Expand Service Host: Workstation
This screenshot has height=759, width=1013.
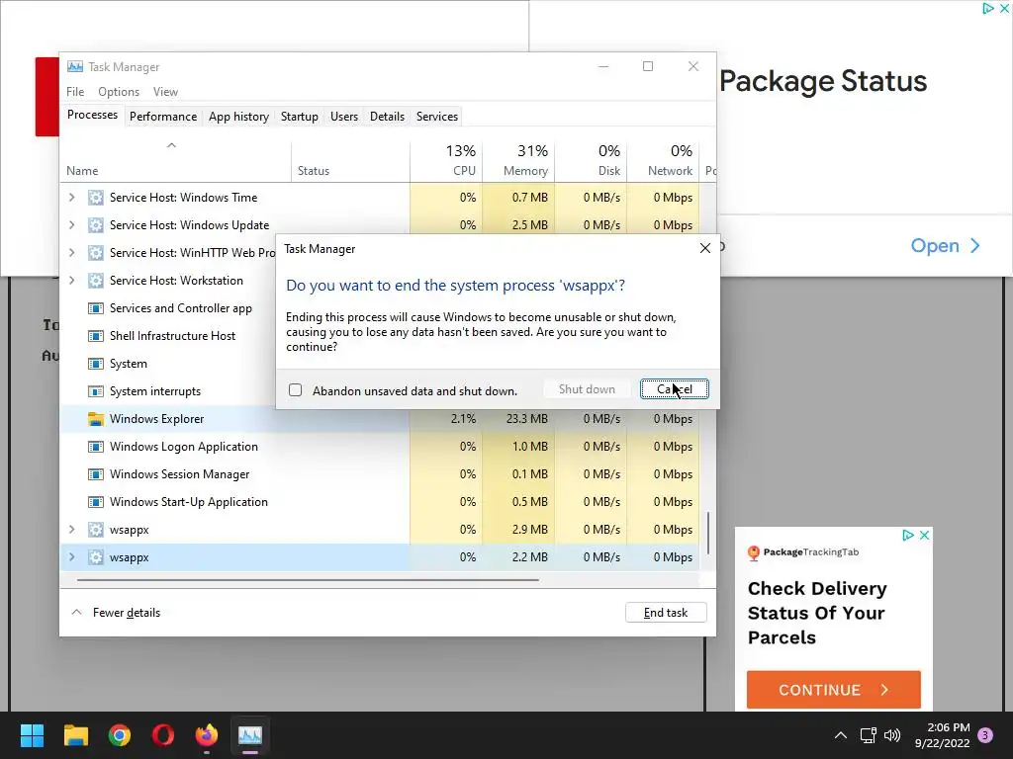[x=71, y=281]
